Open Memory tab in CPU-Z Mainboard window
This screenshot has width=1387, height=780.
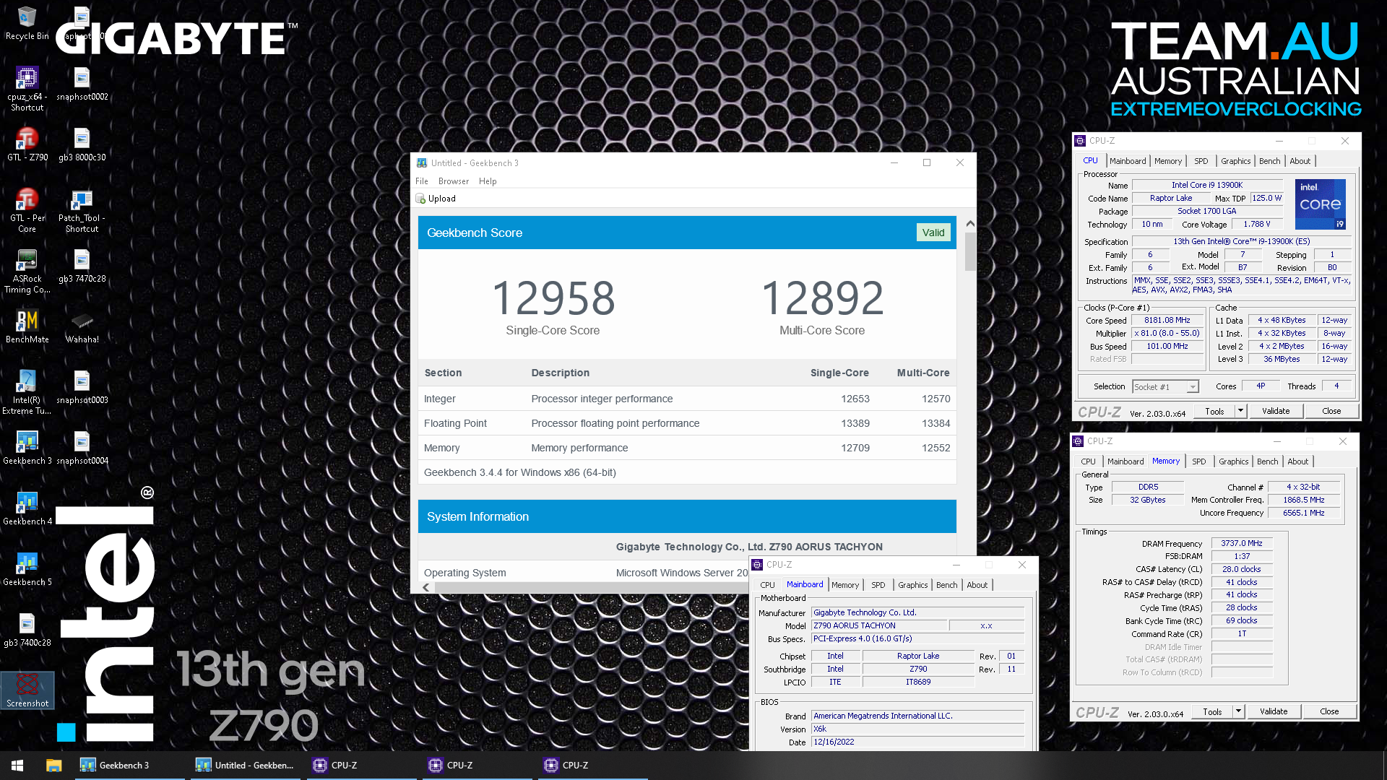844,585
